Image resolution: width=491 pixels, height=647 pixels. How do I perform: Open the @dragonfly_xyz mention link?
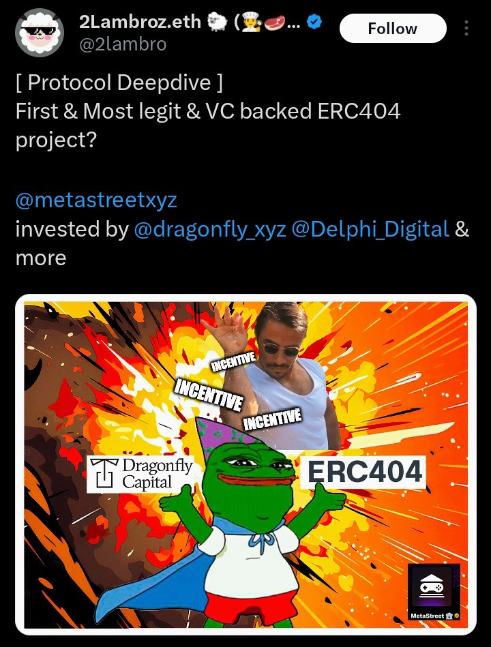coord(210,230)
